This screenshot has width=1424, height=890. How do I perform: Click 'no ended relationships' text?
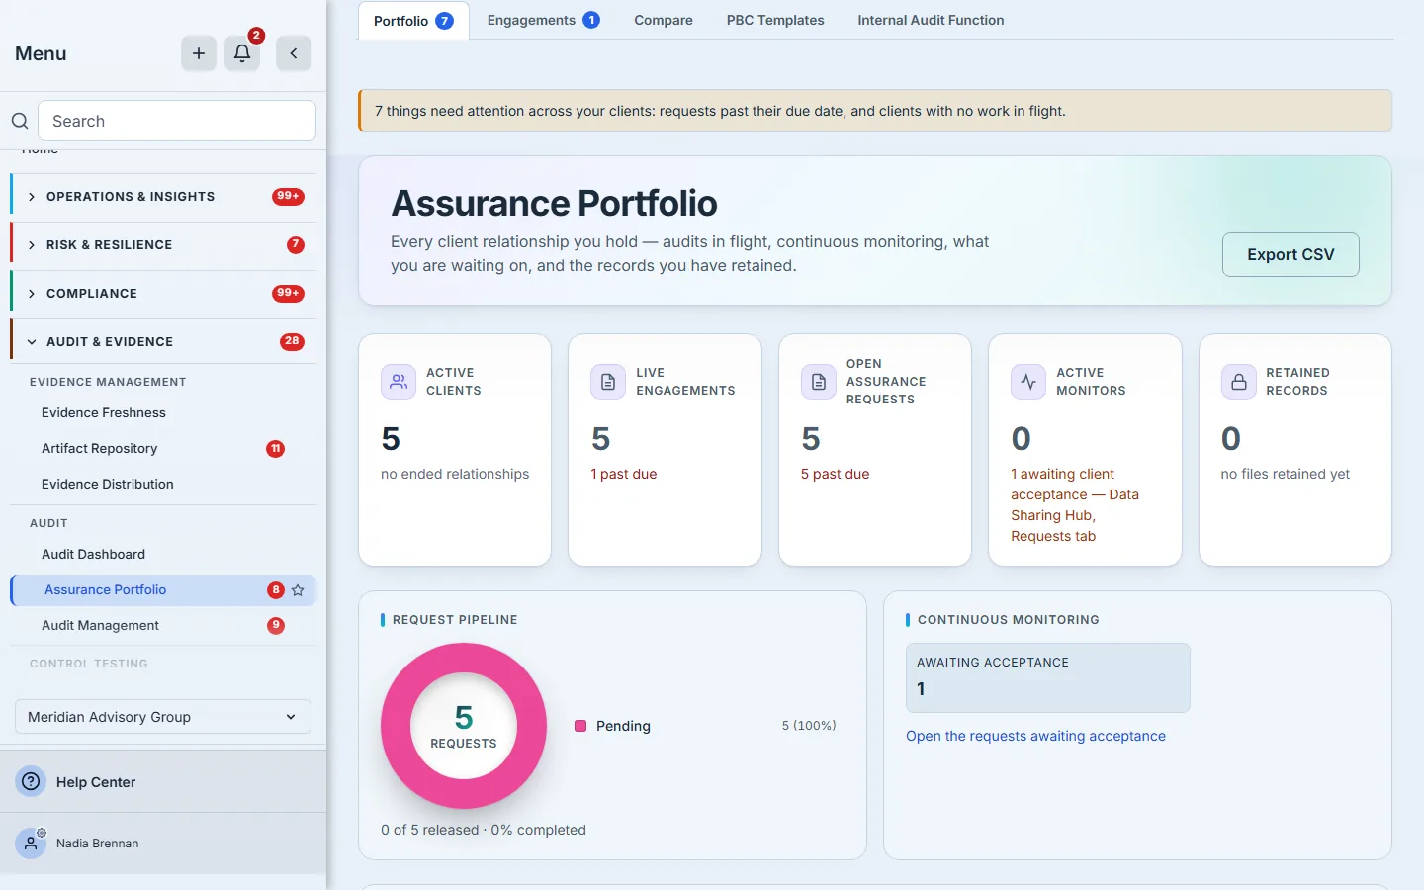tap(455, 474)
